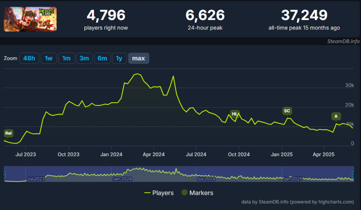Switch zoom to 1m

(66, 58)
